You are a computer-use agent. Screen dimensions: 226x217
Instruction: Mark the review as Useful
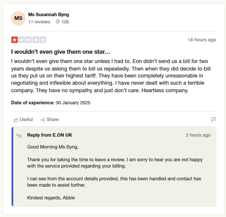[23, 120]
